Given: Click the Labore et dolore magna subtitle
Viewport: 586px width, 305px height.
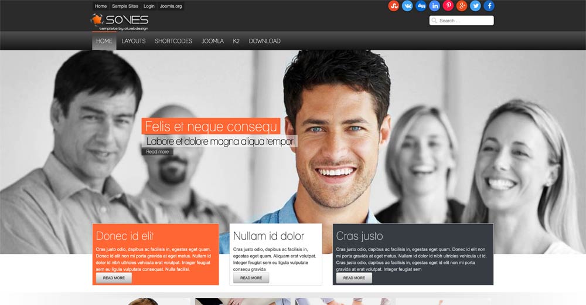Looking at the screenshot, I should [x=219, y=141].
